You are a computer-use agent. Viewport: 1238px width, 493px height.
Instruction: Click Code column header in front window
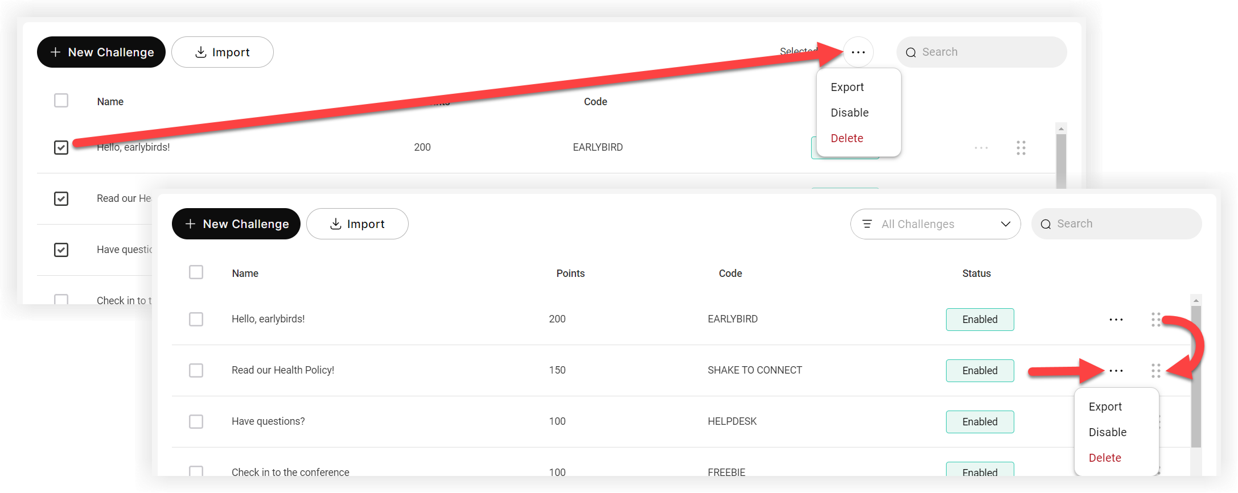pos(730,274)
